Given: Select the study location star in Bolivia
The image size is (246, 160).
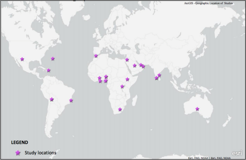Looking at the screenshot, I should (x=52, y=99).
